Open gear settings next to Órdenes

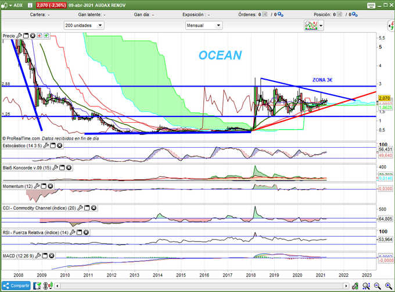[280, 15]
